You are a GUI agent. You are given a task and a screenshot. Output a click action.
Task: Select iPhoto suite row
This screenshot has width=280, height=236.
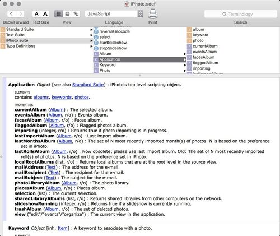point(46,40)
